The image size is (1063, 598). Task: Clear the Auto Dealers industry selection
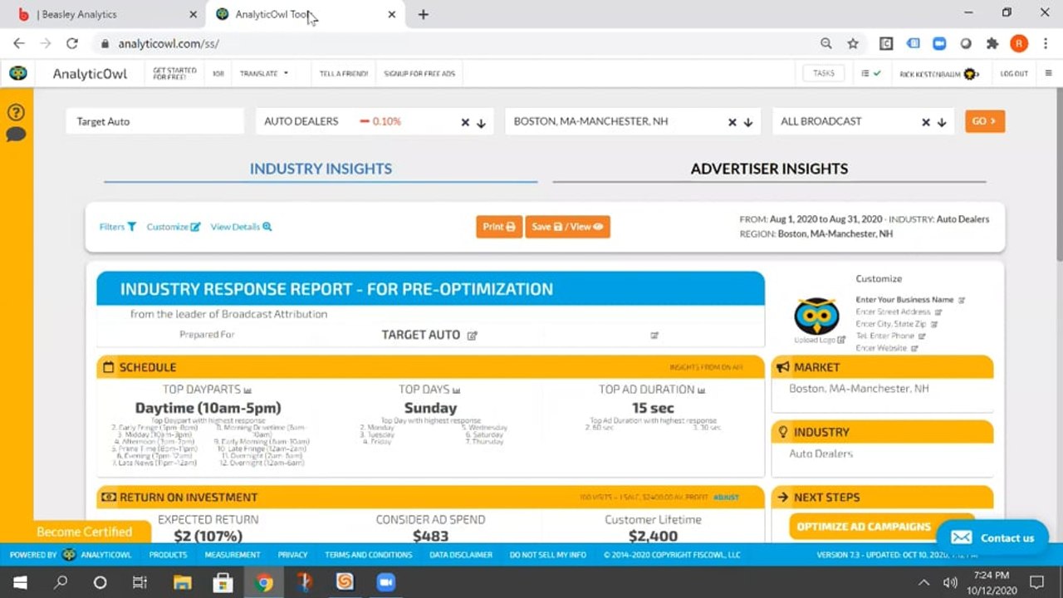[465, 122]
